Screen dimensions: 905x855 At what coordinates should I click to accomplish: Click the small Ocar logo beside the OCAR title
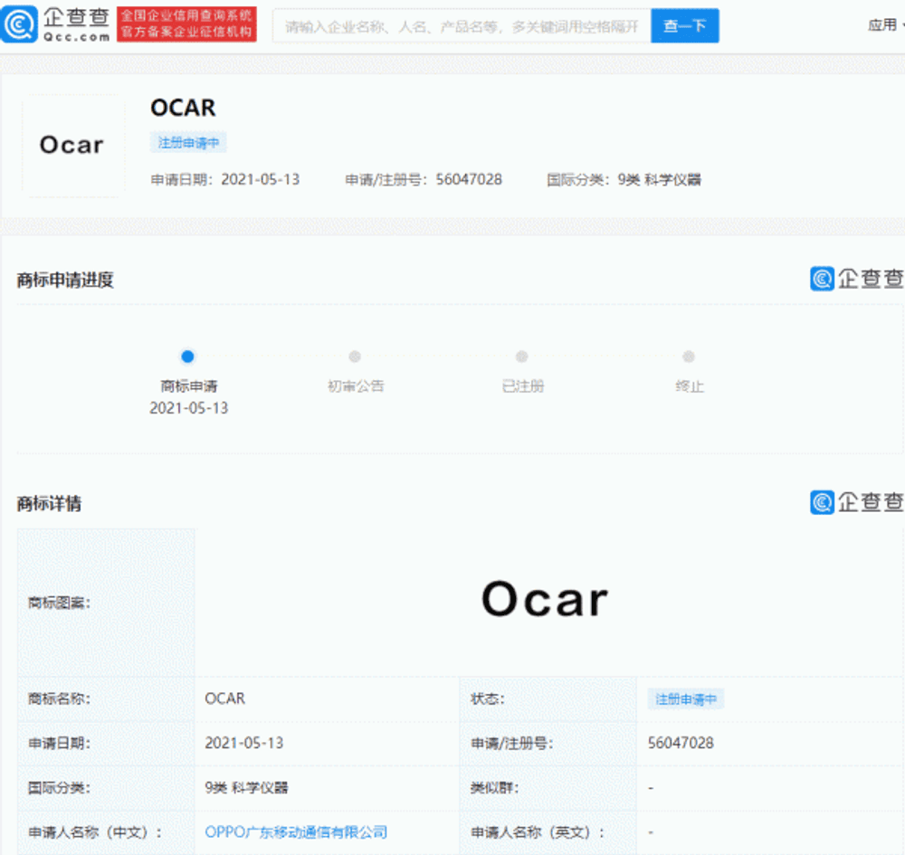tap(72, 146)
